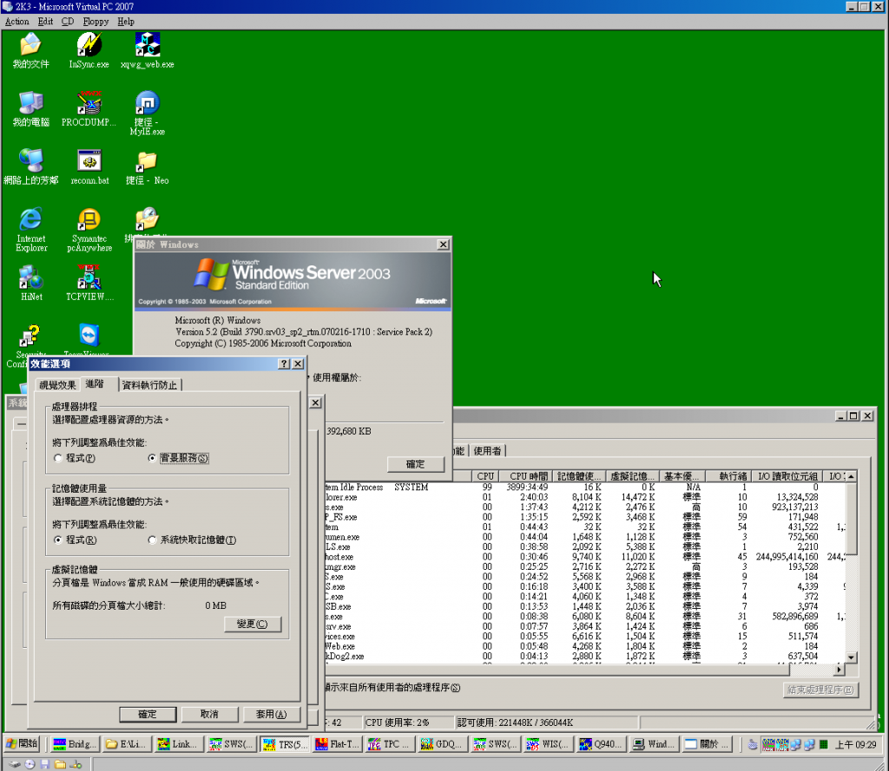
Task: Click 變更(C) virtual memory button
Action: [x=253, y=624]
